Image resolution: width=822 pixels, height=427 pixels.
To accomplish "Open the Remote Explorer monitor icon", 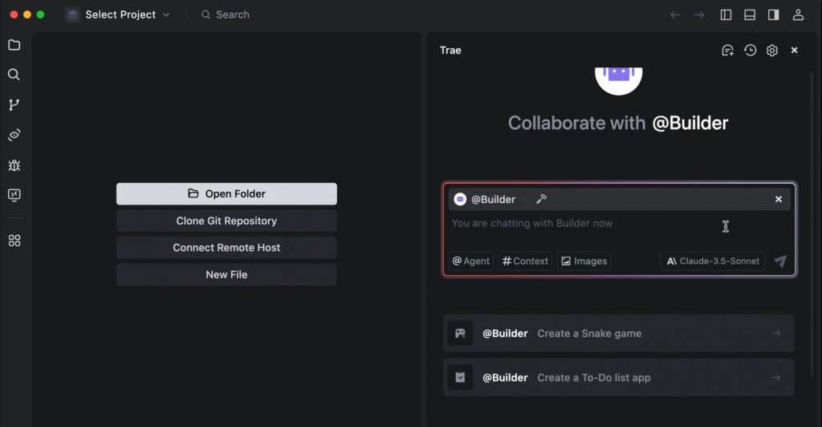I will (x=14, y=195).
